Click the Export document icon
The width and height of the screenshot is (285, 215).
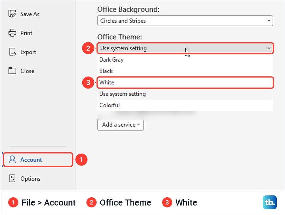click(12, 52)
